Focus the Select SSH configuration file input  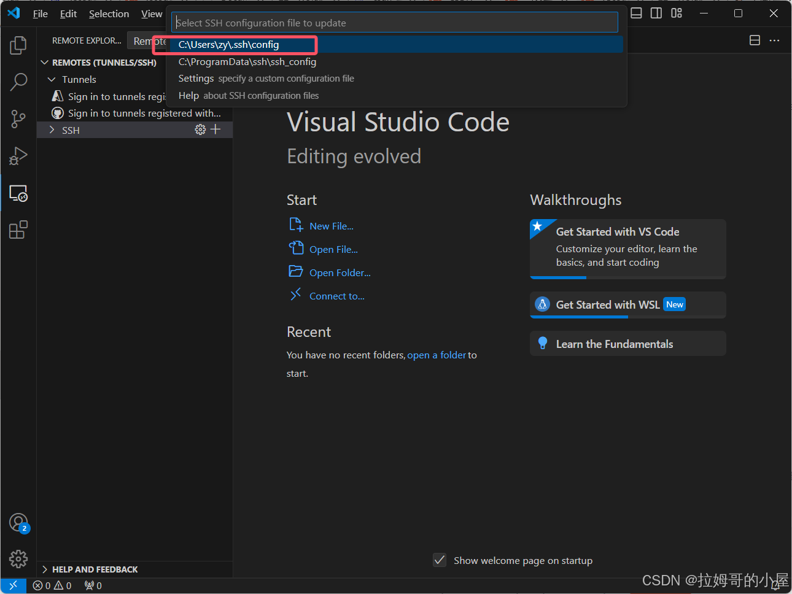(395, 23)
